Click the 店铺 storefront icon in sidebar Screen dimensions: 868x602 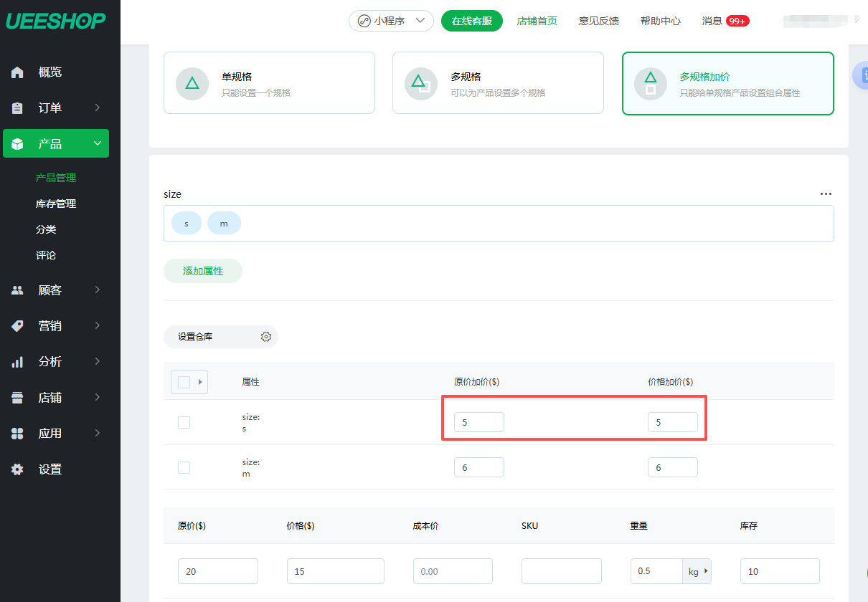(18, 398)
